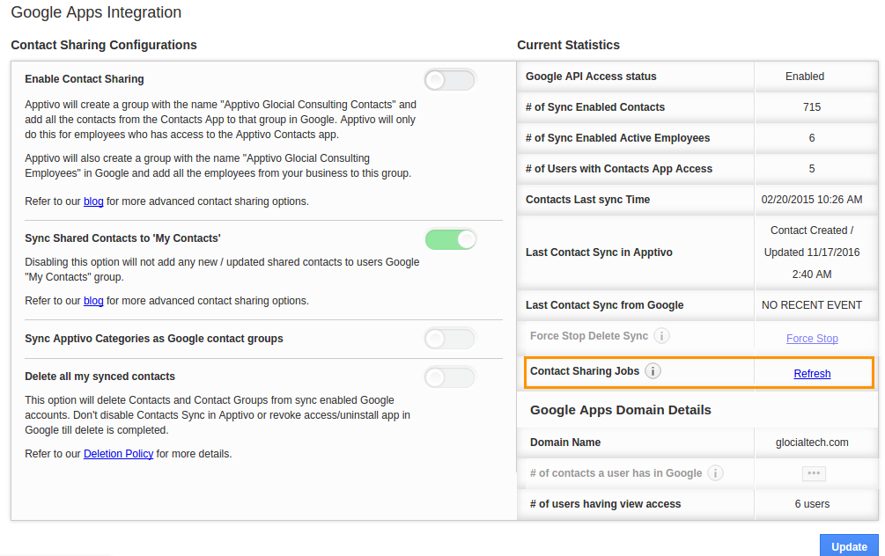This screenshot has height=556, width=885.
Task: Click the Refresh link for sharing jobs
Action: pos(812,373)
